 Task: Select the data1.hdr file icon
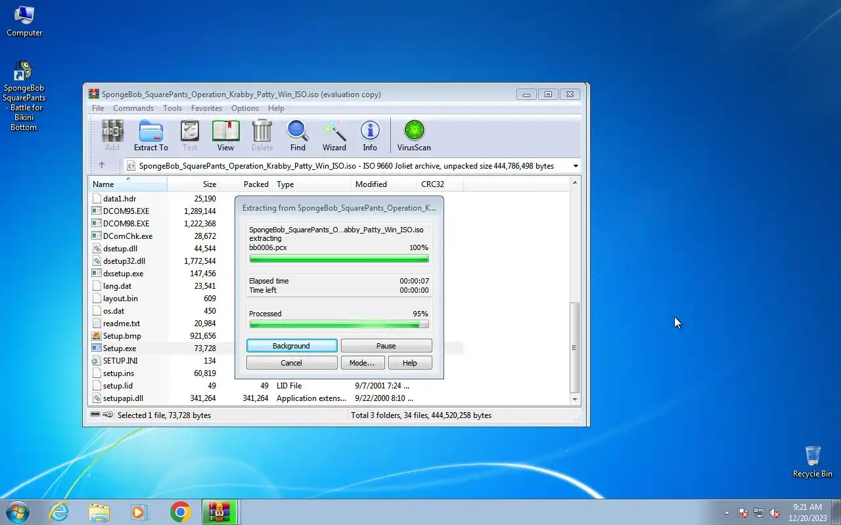point(97,198)
